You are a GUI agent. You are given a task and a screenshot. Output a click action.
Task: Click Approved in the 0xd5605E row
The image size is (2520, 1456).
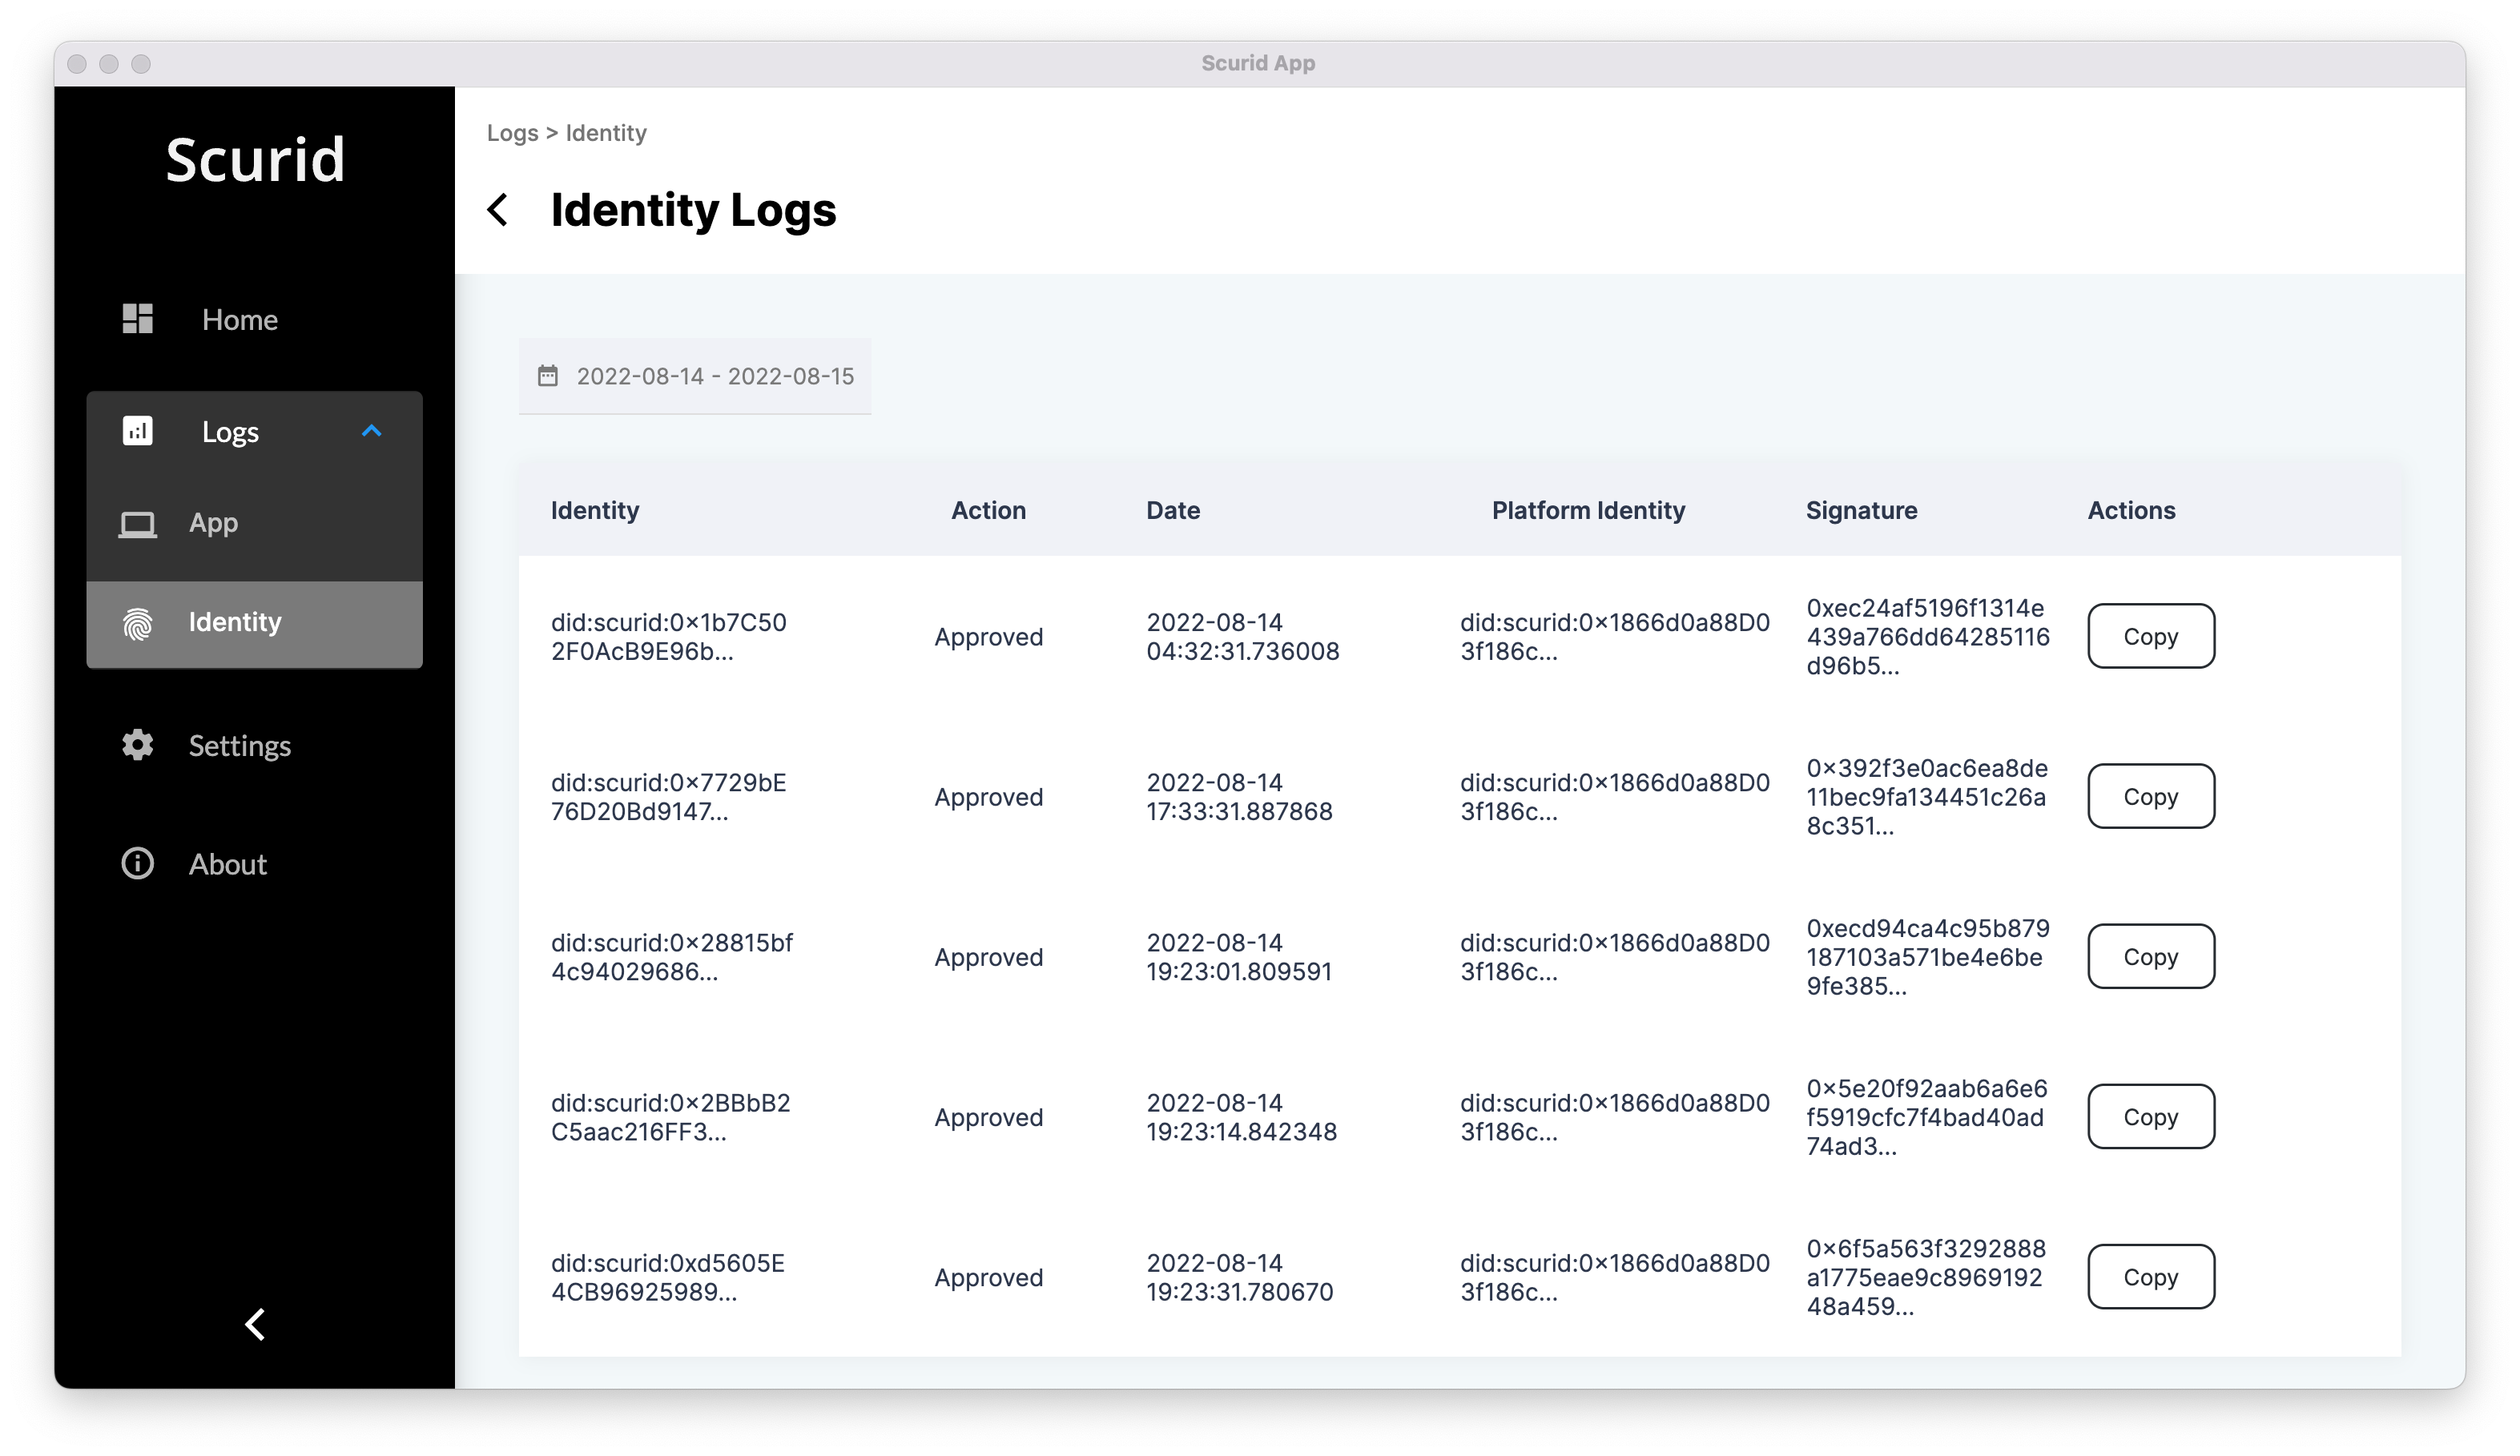tap(989, 1277)
